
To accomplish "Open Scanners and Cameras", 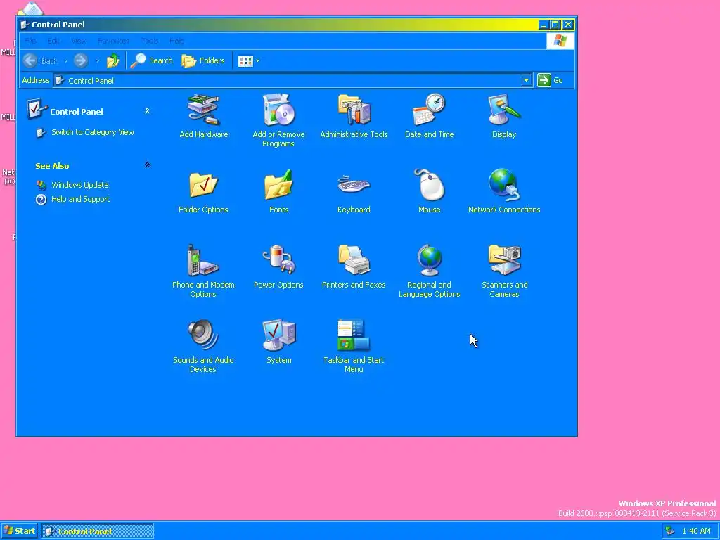I will pyautogui.click(x=504, y=271).
